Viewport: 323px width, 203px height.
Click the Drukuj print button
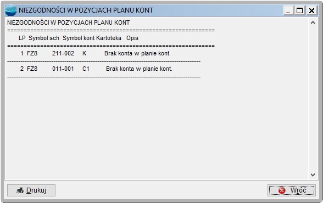tap(31, 190)
